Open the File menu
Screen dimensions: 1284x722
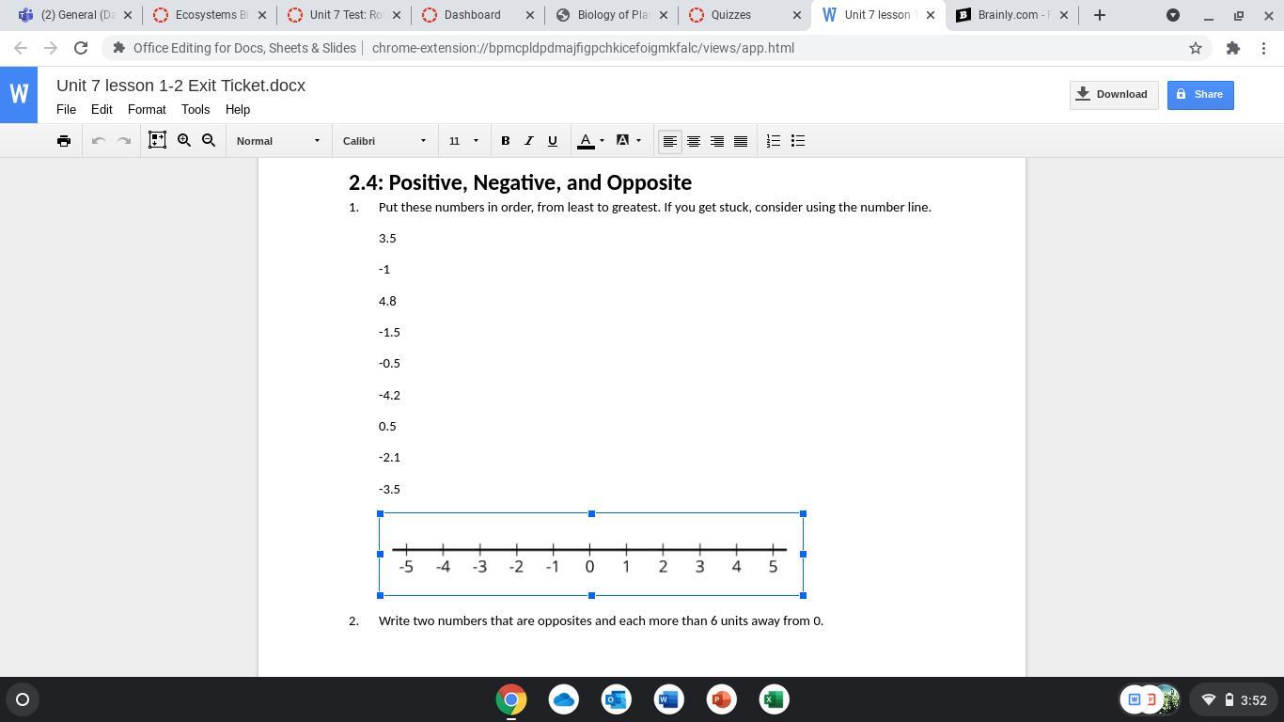point(66,109)
